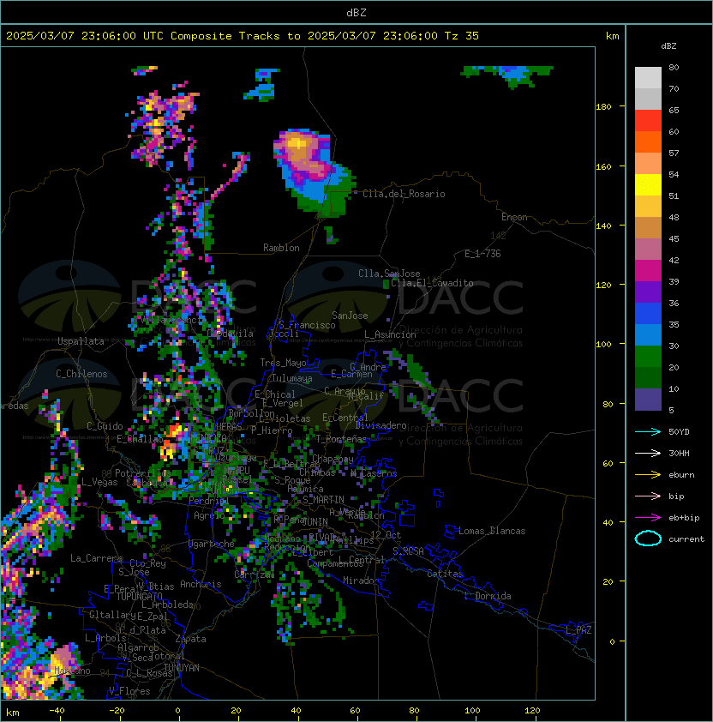Select the magenta 39-42 dBZ swatch
This screenshot has height=722, width=713.
pyautogui.click(x=648, y=271)
